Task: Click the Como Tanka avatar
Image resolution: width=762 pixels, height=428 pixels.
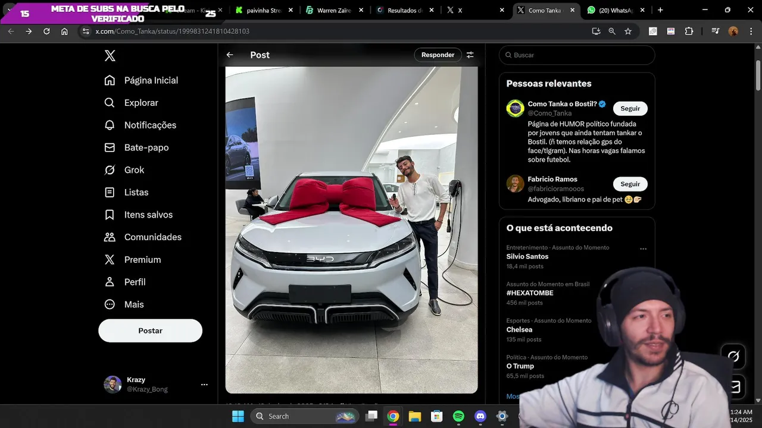Action: click(x=516, y=108)
